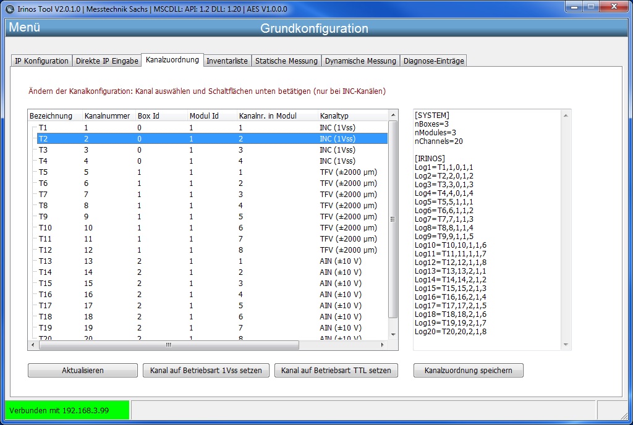The width and height of the screenshot is (633, 425).
Task: Click the config text panel scroll down arrow
Action: [566, 344]
